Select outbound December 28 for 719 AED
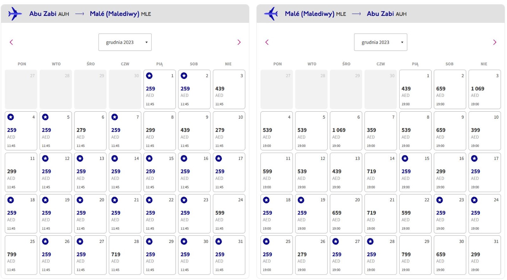The width and height of the screenshot is (507, 280). (x=125, y=255)
